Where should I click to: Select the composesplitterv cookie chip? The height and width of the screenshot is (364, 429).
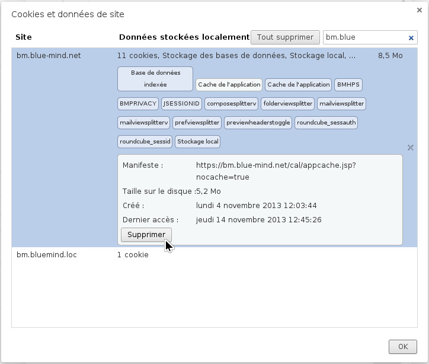click(232, 104)
